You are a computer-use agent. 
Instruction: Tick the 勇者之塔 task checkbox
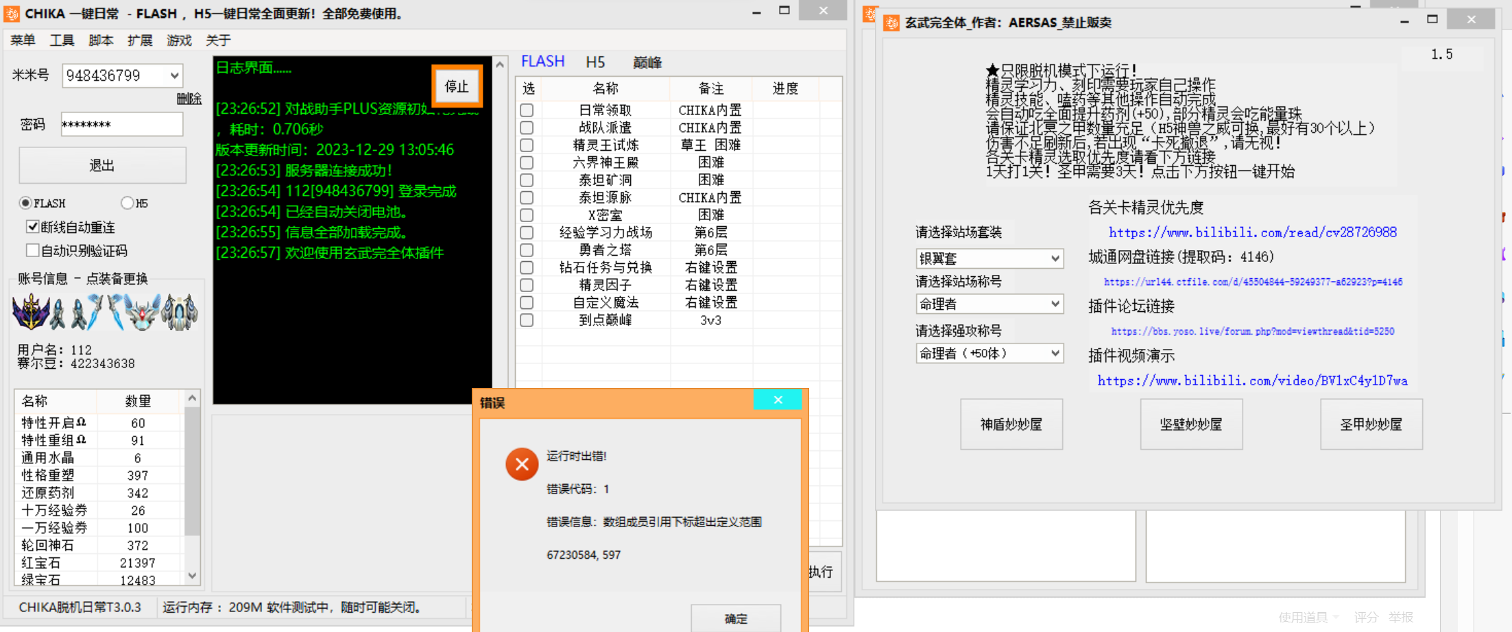(x=527, y=250)
